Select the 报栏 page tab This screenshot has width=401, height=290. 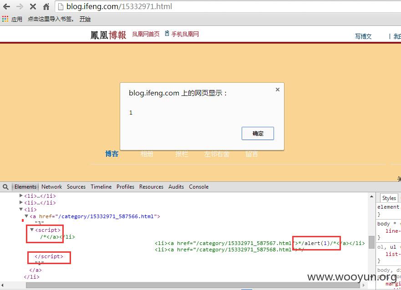coord(182,154)
